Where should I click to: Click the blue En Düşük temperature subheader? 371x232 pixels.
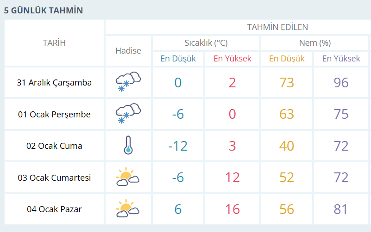(x=178, y=59)
